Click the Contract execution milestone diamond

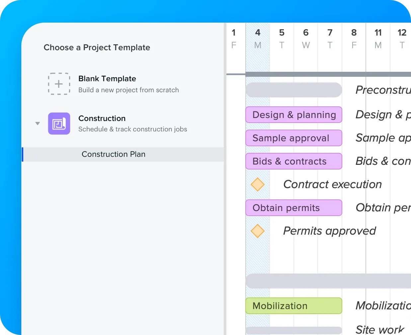tap(258, 184)
